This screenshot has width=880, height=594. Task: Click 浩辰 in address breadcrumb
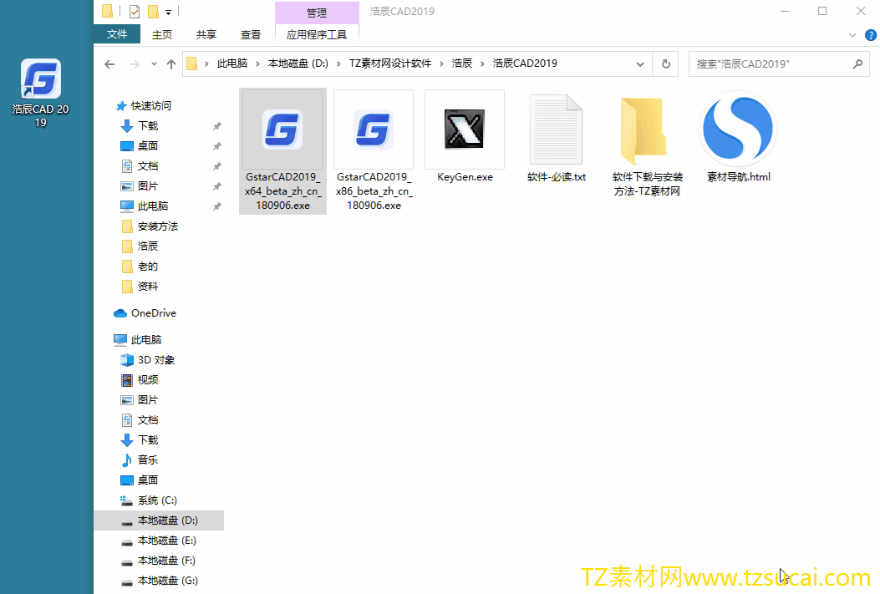[x=462, y=63]
